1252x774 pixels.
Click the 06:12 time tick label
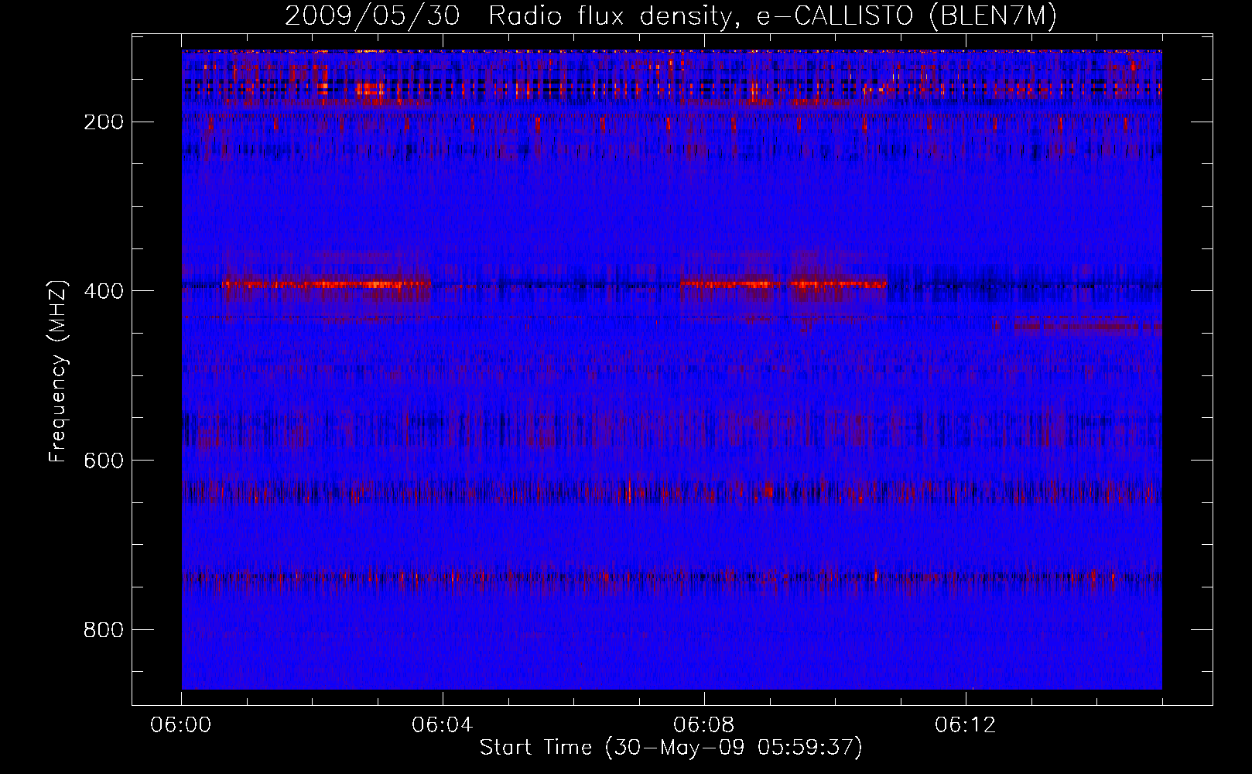point(966,725)
